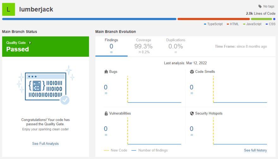The height and width of the screenshot is (159, 278).
Task: Click the coverage 0.2% increase indicator
Action: coord(144,52)
